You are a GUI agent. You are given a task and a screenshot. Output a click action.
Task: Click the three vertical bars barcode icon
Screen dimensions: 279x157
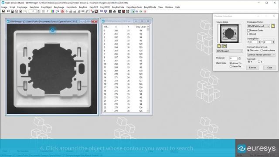[110, 11]
